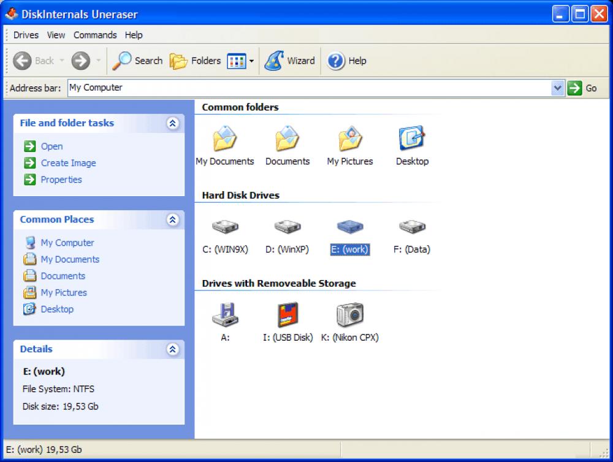Collapse the File and folder tasks panel
This screenshot has height=462, width=613.
tap(173, 123)
